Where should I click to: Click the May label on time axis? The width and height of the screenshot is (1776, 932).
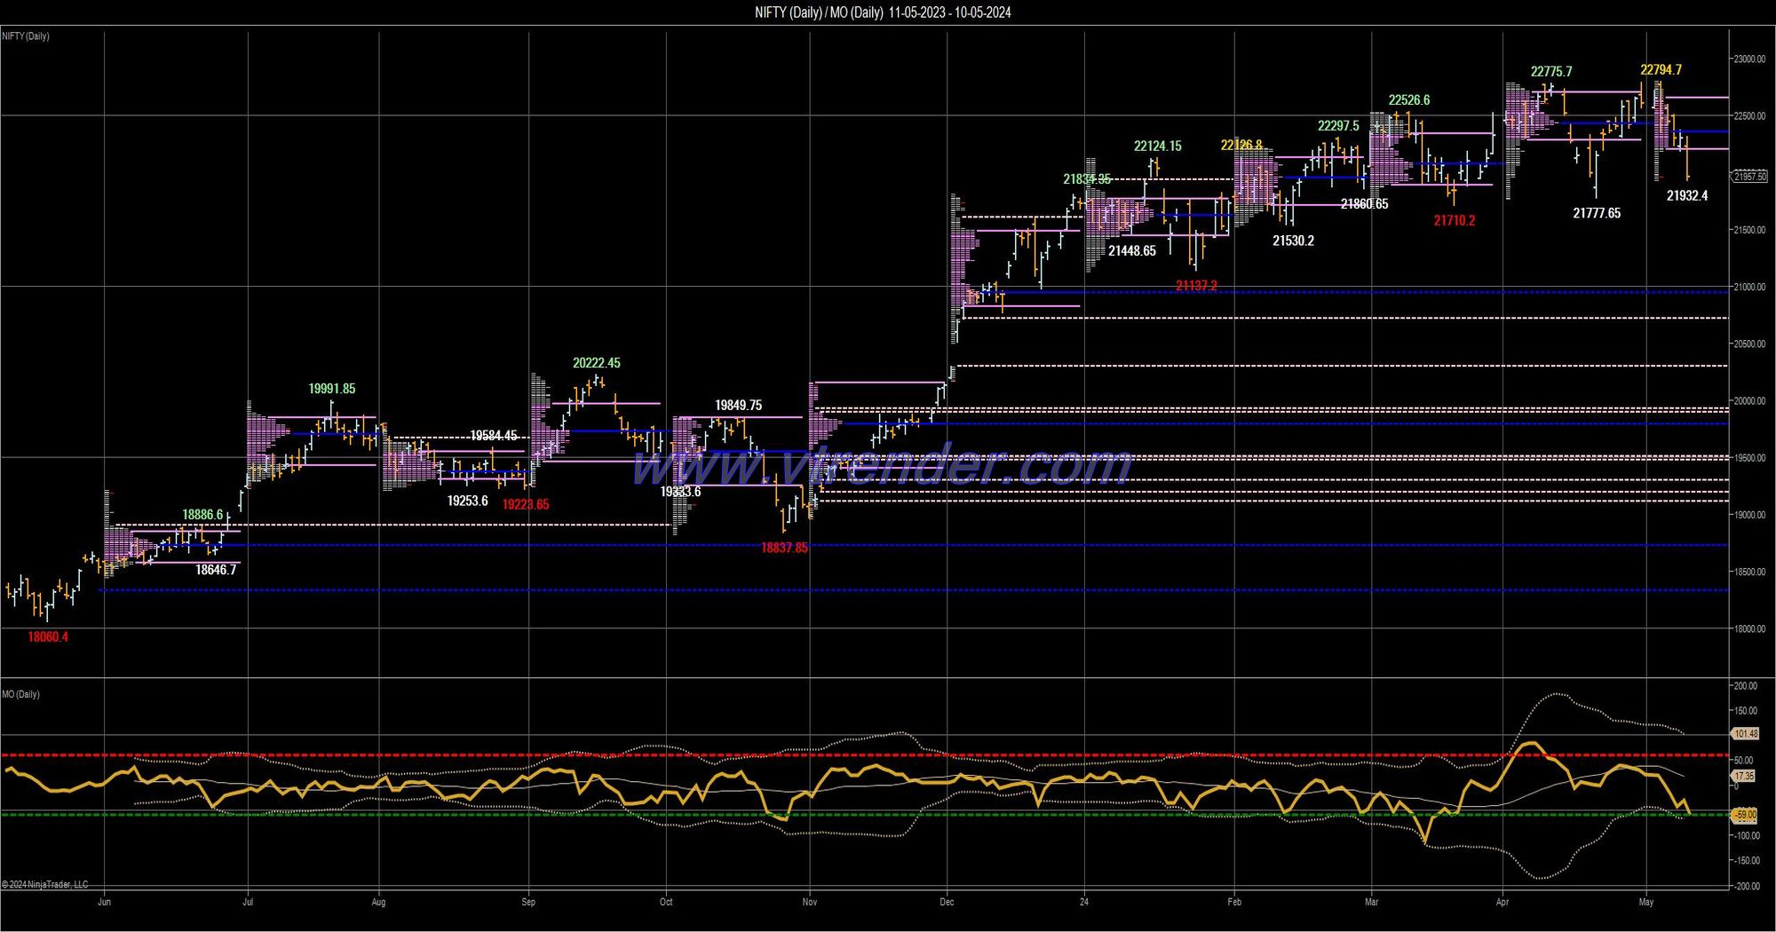pyautogui.click(x=1646, y=902)
